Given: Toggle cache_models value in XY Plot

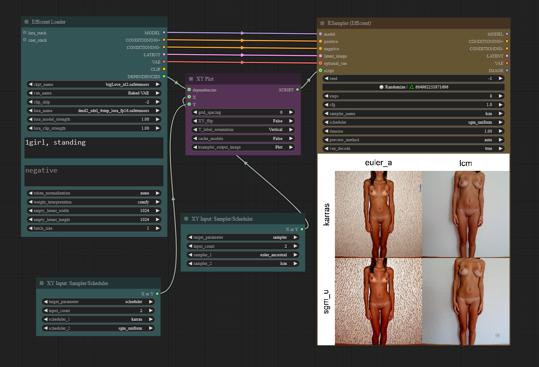Looking at the screenshot, I should pyautogui.click(x=243, y=139).
